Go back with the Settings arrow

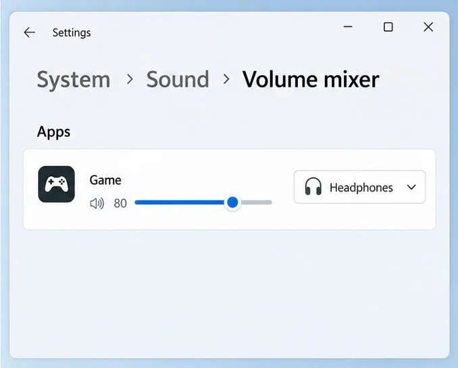[30, 32]
